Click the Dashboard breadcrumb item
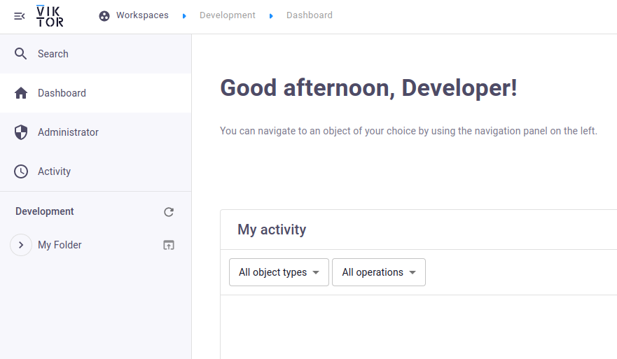Image resolution: width=617 pixels, height=359 pixels. coord(309,15)
